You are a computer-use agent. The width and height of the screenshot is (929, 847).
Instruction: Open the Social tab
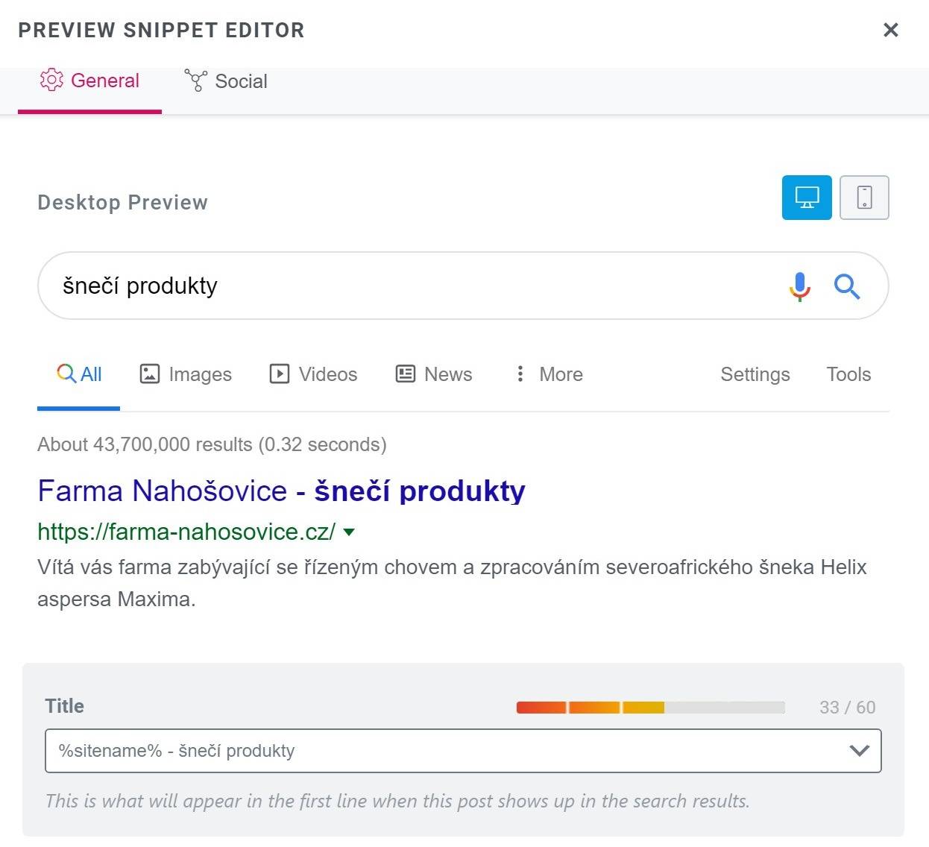pyautogui.click(x=226, y=81)
